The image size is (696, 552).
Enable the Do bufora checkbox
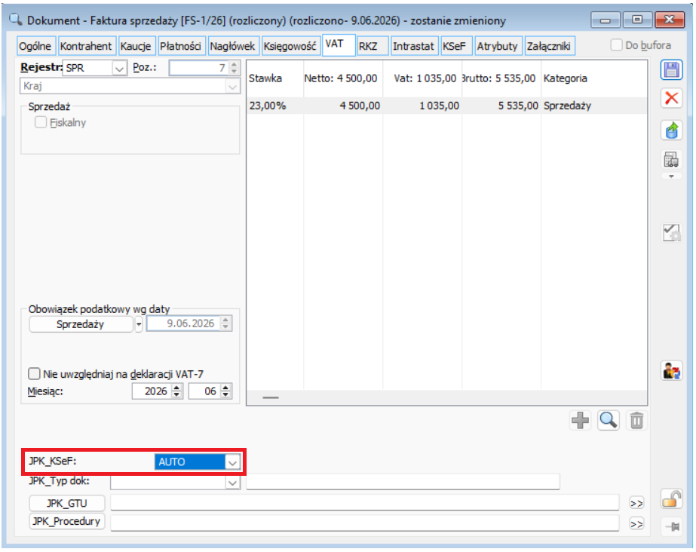(x=615, y=45)
